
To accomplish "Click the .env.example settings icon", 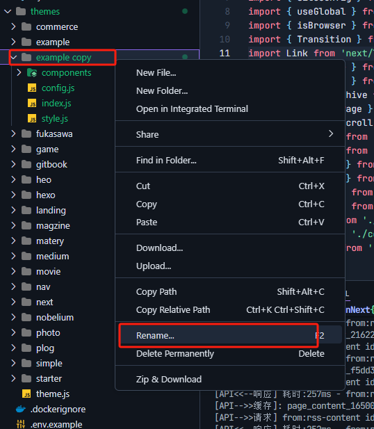I will 21,424.
